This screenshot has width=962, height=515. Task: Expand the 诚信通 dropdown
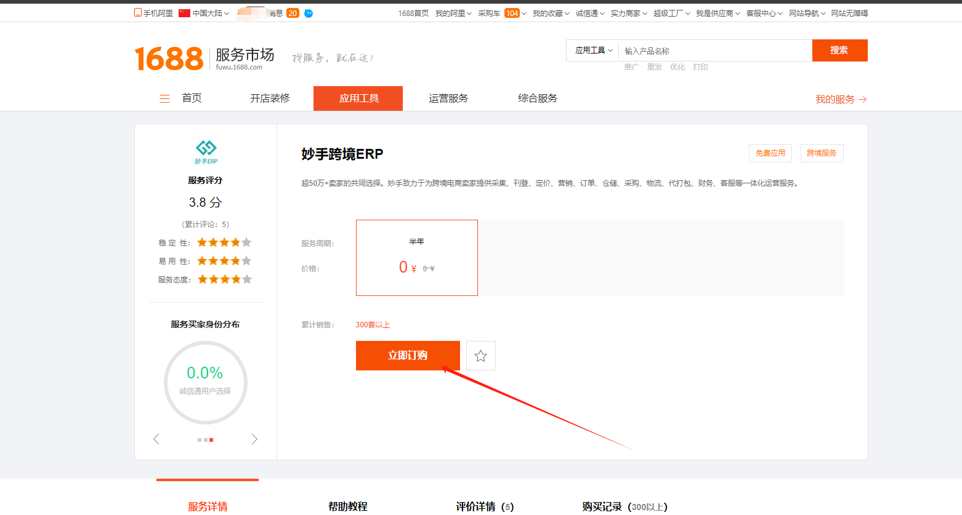click(590, 13)
